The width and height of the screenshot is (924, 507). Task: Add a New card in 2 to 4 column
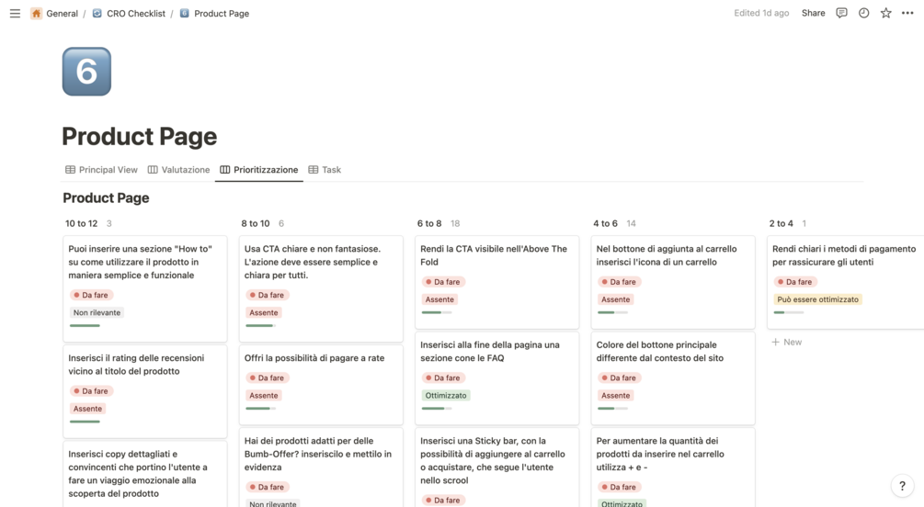[x=787, y=342]
